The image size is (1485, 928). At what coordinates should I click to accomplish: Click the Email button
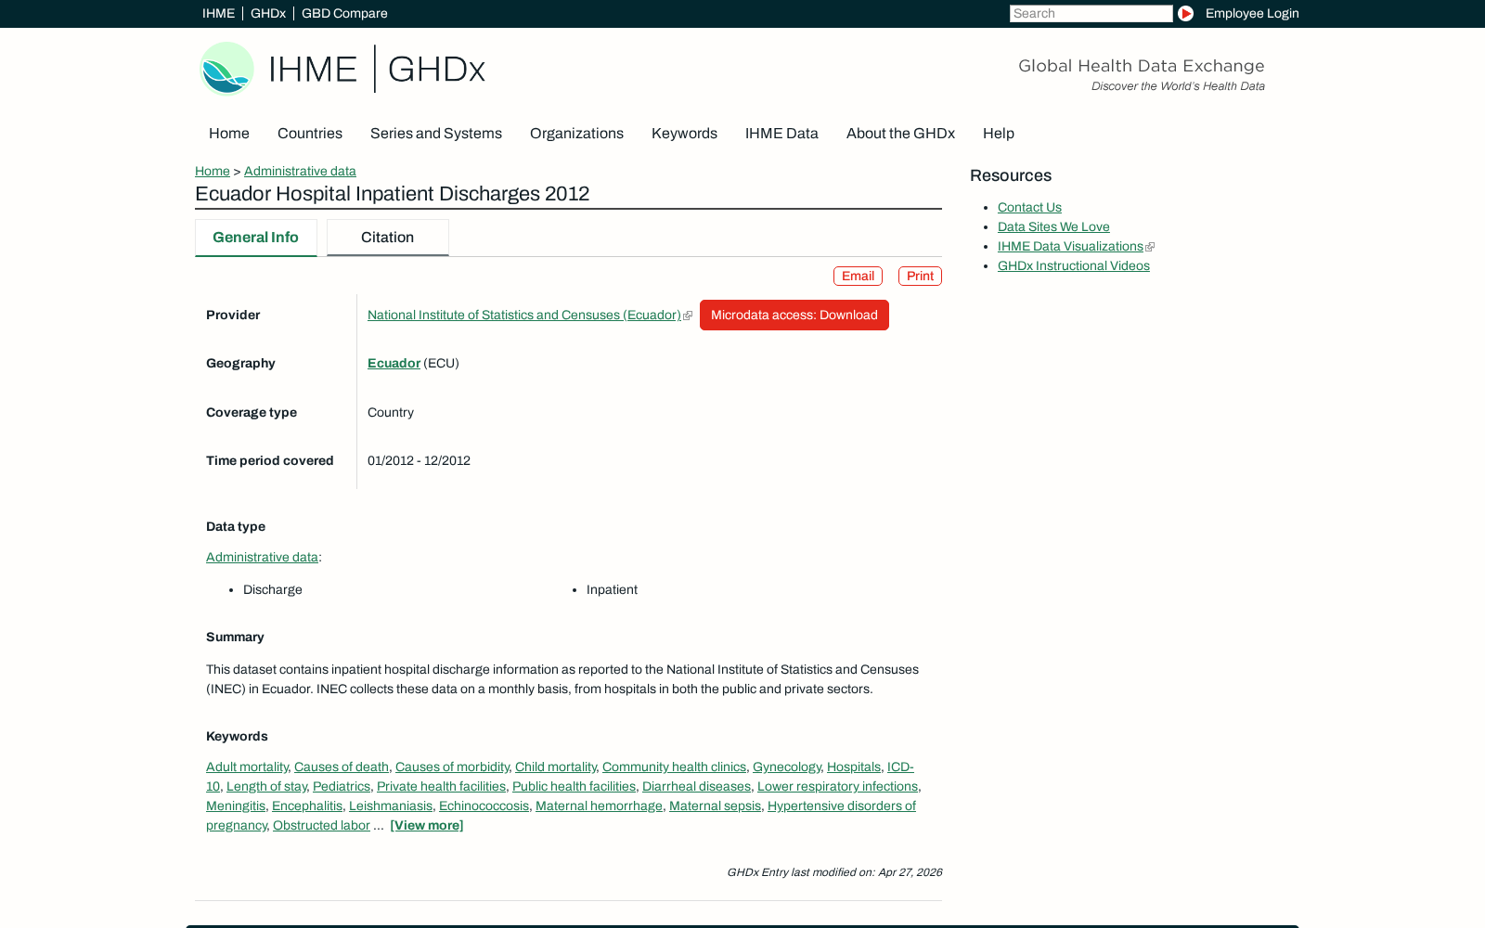click(x=858, y=277)
